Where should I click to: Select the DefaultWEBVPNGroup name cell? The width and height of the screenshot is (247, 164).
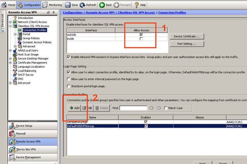[93, 126]
